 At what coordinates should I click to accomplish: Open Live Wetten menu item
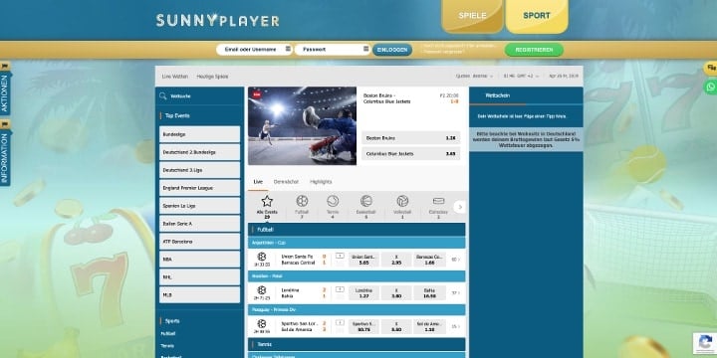point(174,77)
